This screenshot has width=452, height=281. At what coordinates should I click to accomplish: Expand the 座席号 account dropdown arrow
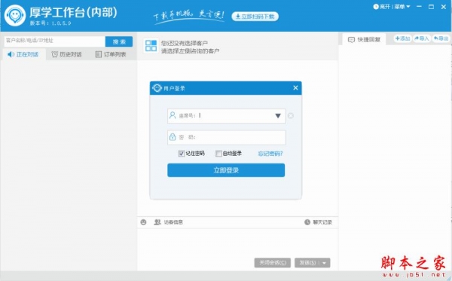point(278,116)
